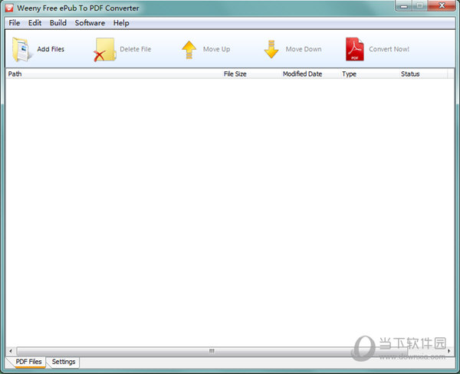This screenshot has width=460, height=374.
Task: Switch to the Settings tab
Action: pos(64,362)
